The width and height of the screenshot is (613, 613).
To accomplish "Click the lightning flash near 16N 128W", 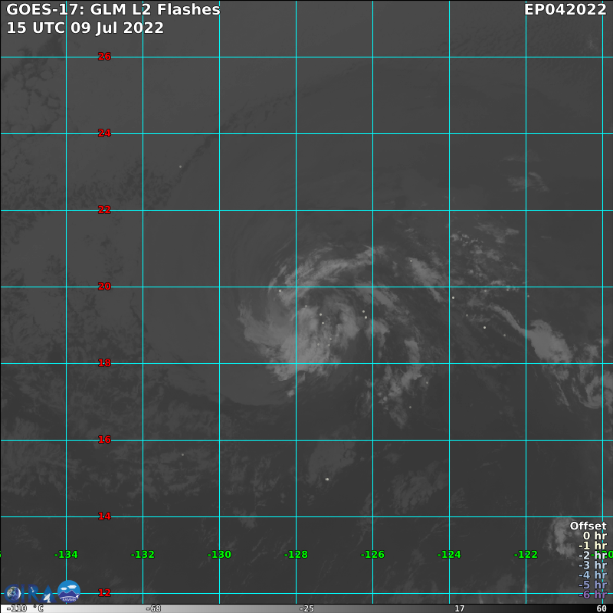I will point(327,479).
